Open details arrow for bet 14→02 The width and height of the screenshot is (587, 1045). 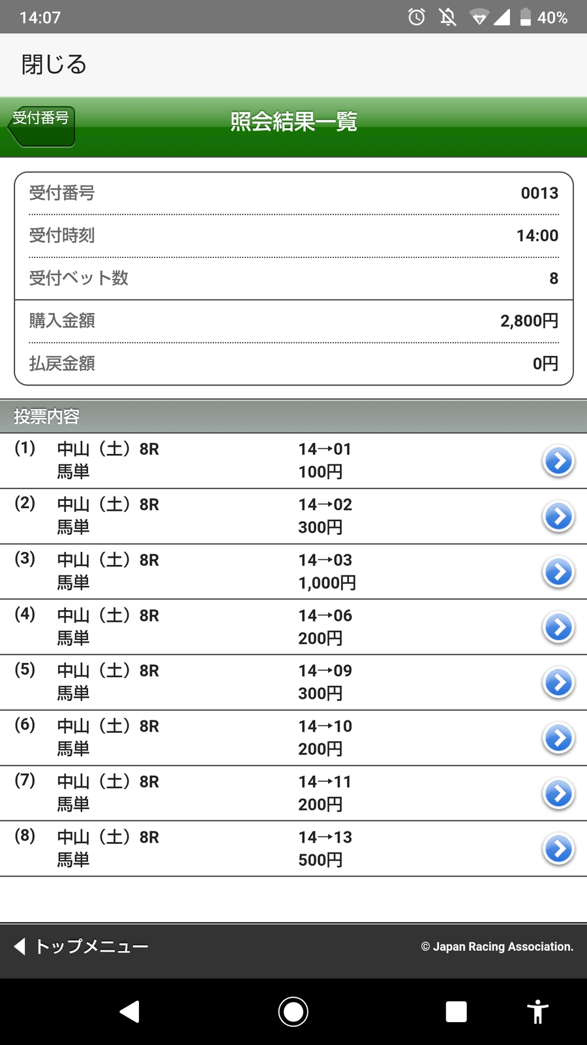[x=558, y=517]
